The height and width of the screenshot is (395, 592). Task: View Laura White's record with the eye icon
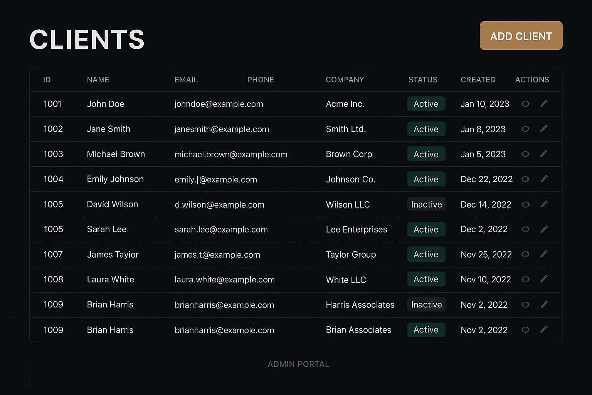point(525,279)
